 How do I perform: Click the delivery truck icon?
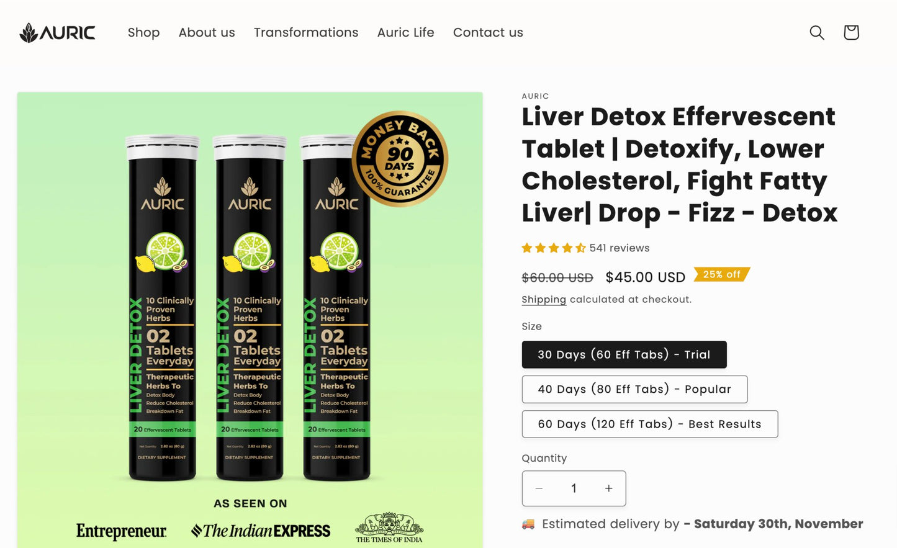coord(528,524)
